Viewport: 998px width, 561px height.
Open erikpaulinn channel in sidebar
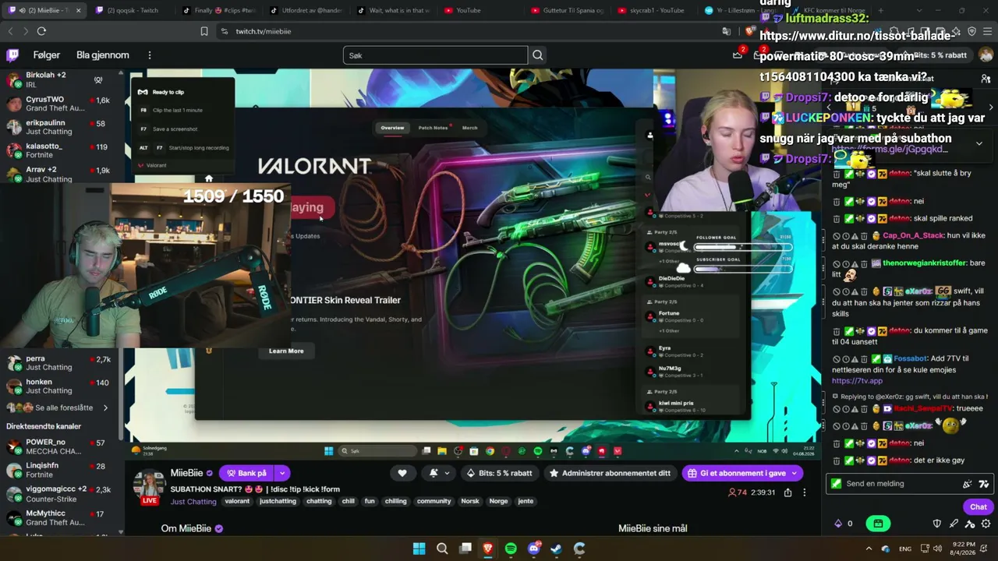[61, 127]
